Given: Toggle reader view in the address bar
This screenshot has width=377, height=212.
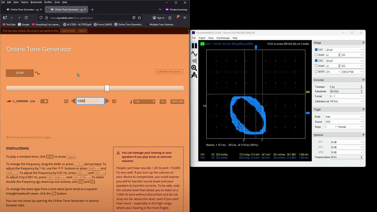Looking at the screenshot, I should click(134, 18).
